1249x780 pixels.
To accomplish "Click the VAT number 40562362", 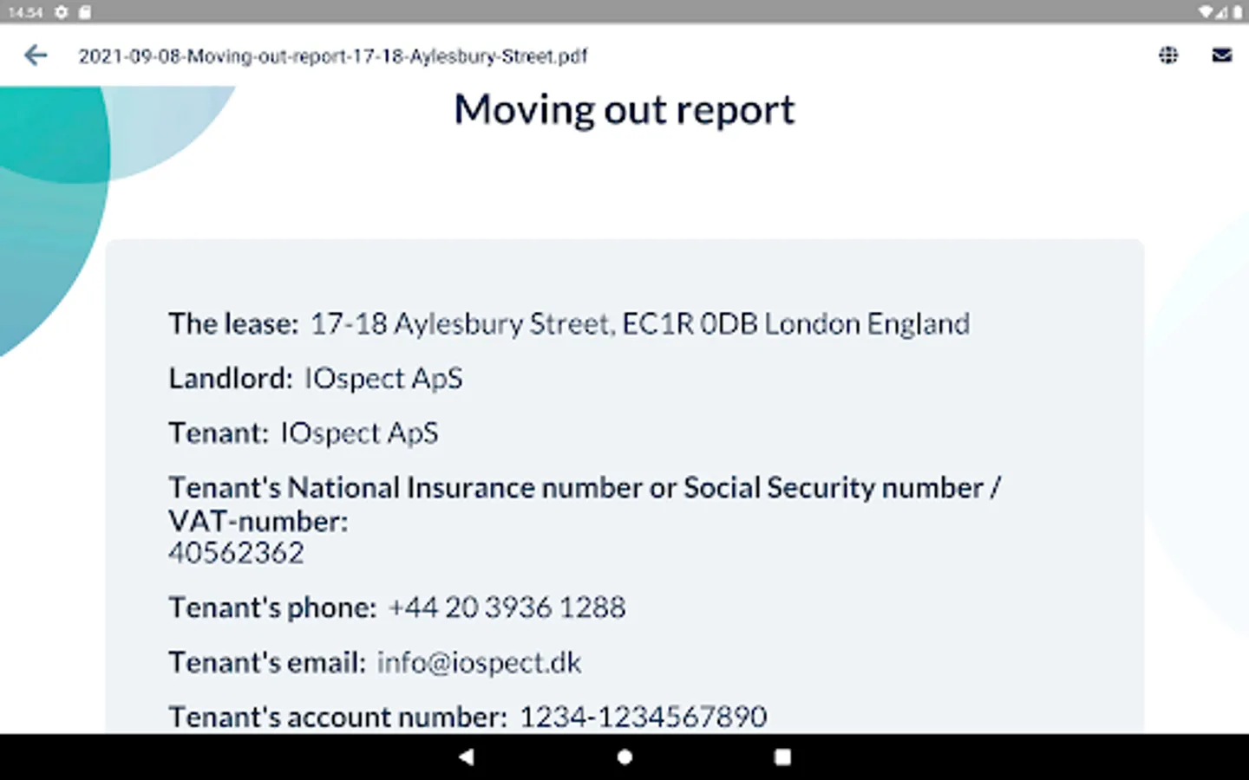I will click(236, 553).
